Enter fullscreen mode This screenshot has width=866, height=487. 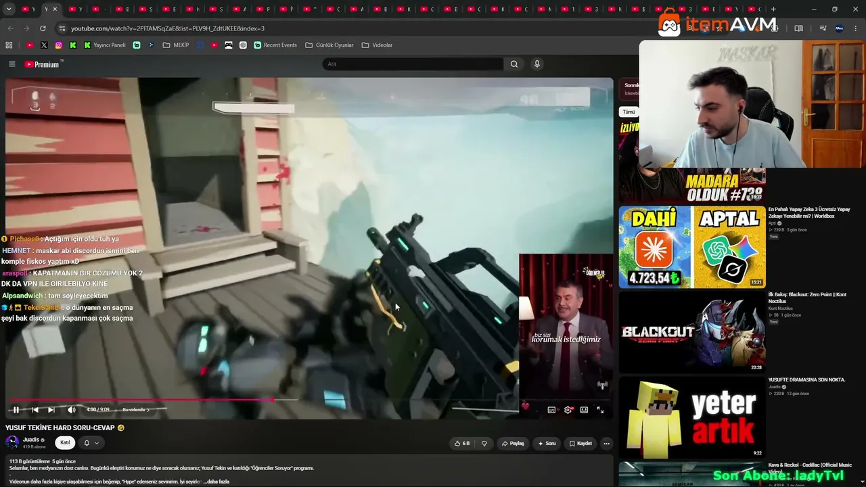(600, 410)
